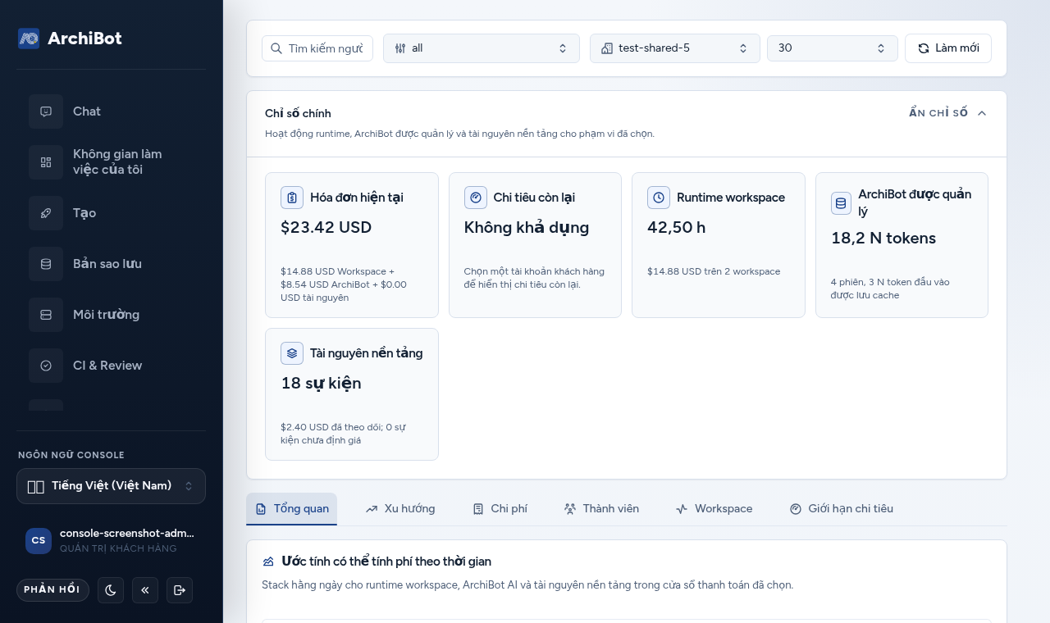1050x623 pixels.
Task: Open the Bản sao lưu database icon
Action: pos(46,264)
